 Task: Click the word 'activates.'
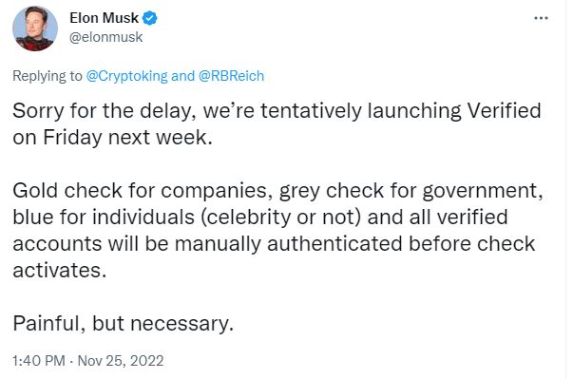point(60,271)
